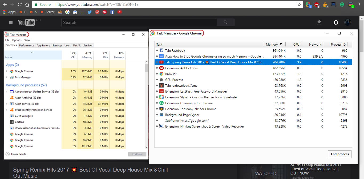The image size is (364, 179).
Task: Open the Pinterest bookmark
Action: (x=105, y=12)
